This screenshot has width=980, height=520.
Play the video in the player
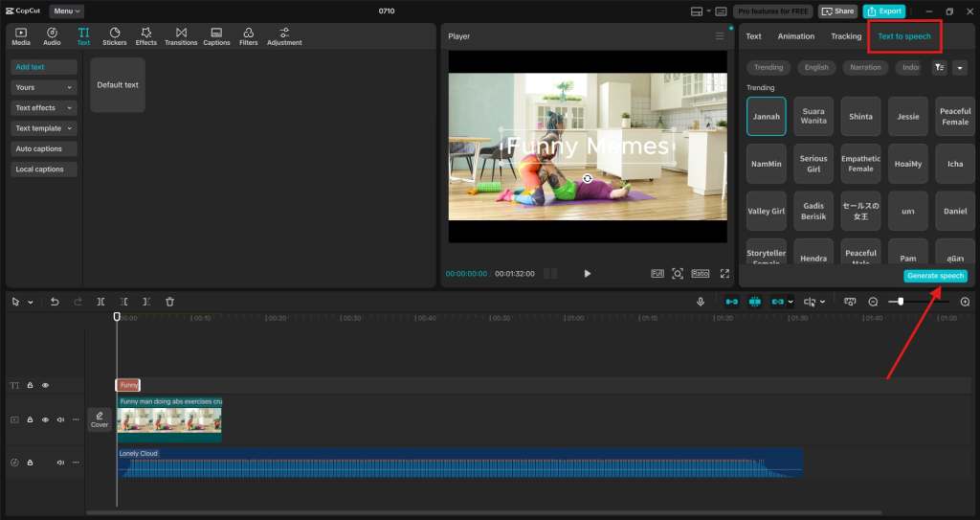587,274
